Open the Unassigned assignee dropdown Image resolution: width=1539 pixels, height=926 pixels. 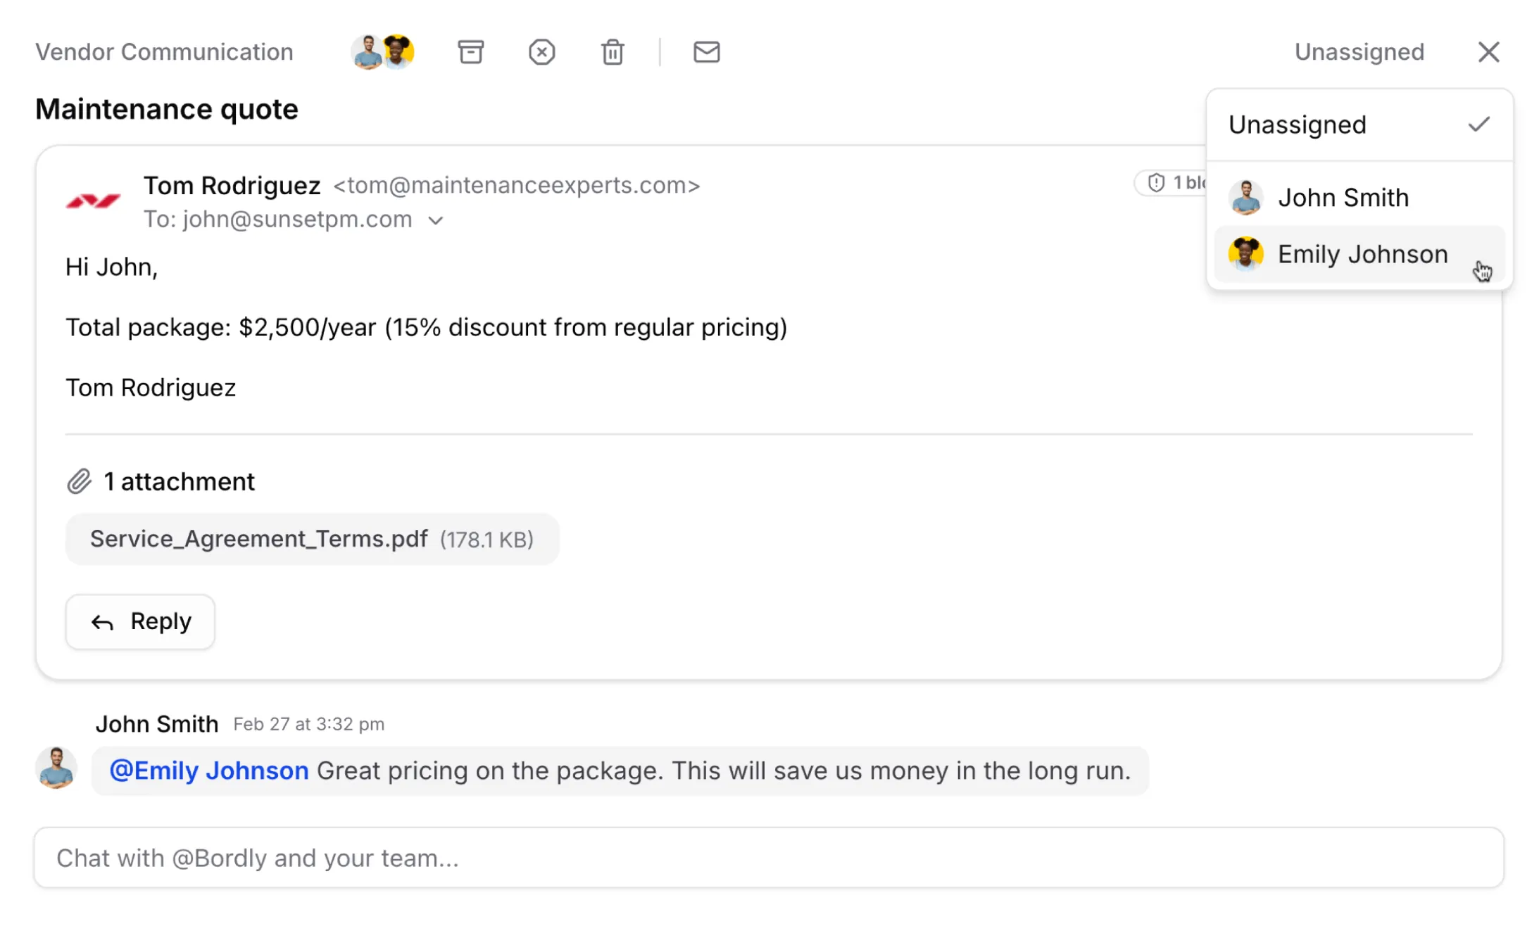coord(1359,52)
